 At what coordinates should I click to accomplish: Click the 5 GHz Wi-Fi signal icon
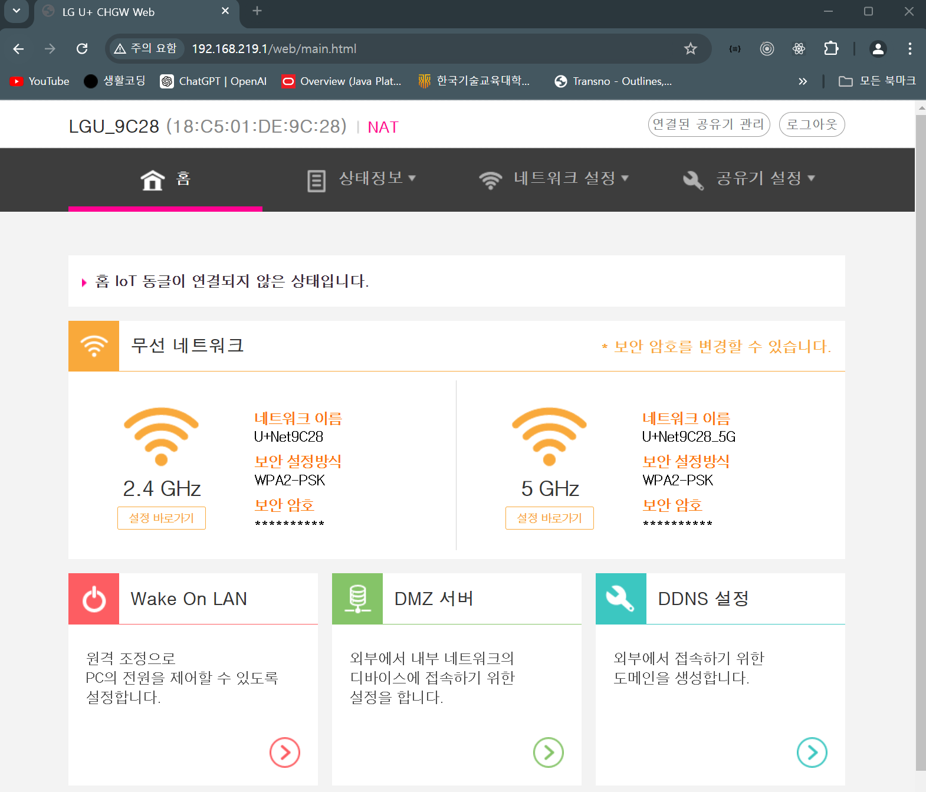coord(549,436)
